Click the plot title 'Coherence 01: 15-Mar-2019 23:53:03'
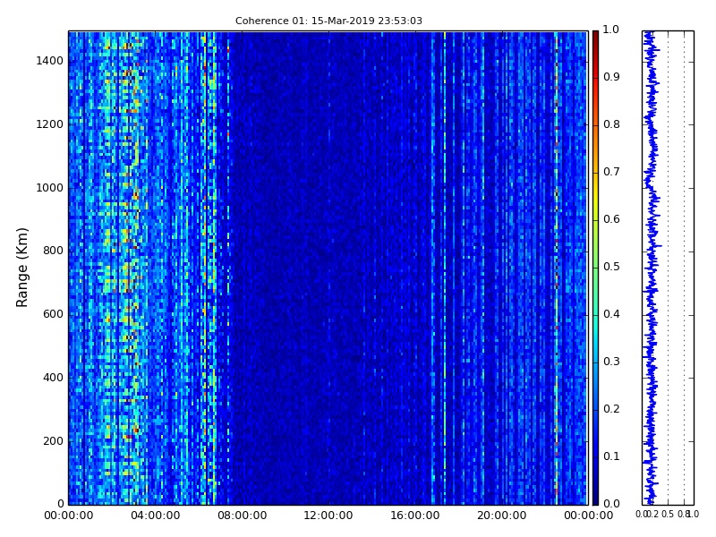716x537 pixels. tap(328, 21)
